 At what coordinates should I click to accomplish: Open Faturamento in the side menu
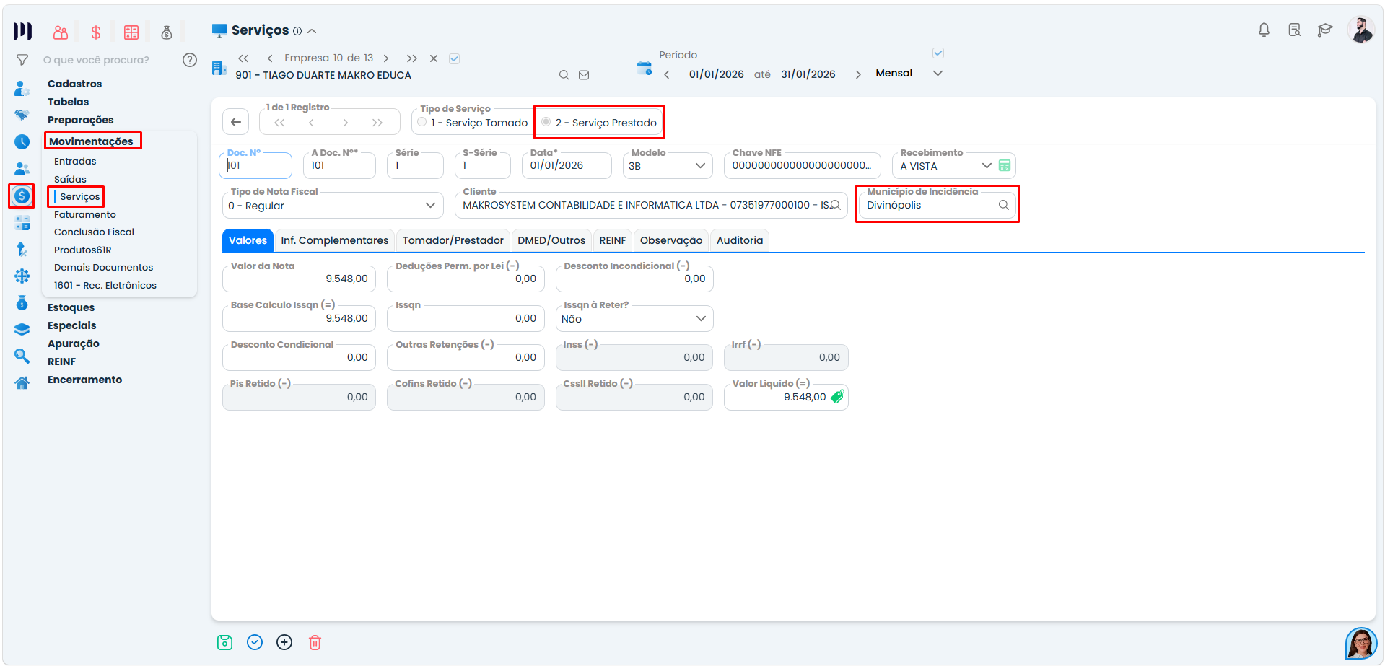(x=85, y=214)
